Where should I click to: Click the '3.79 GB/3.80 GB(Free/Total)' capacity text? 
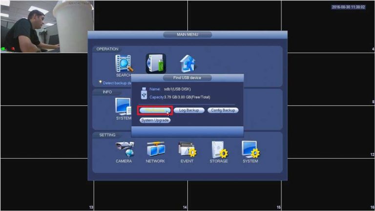[187, 97]
